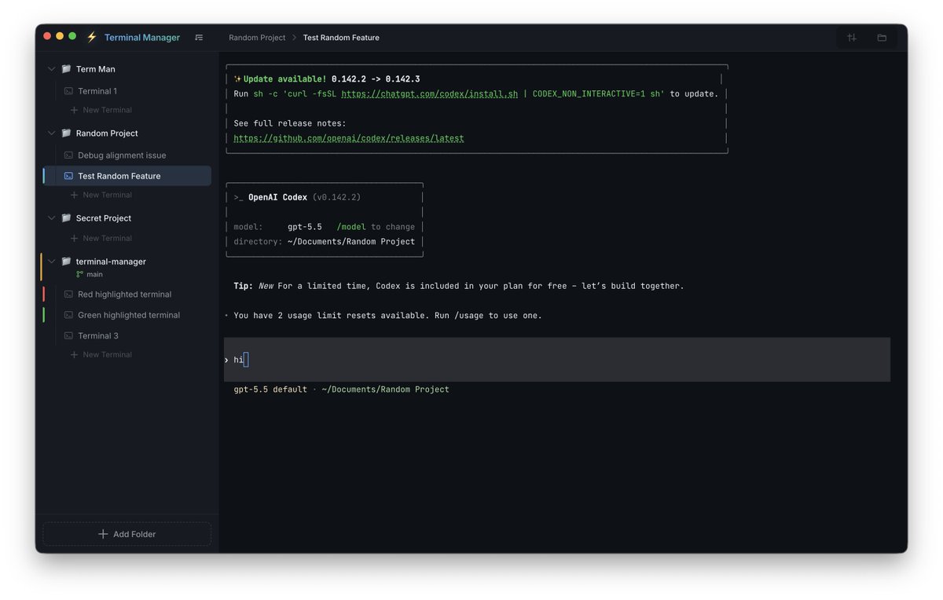
Task: Click the Terminal Manager title
Action: (x=142, y=38)
